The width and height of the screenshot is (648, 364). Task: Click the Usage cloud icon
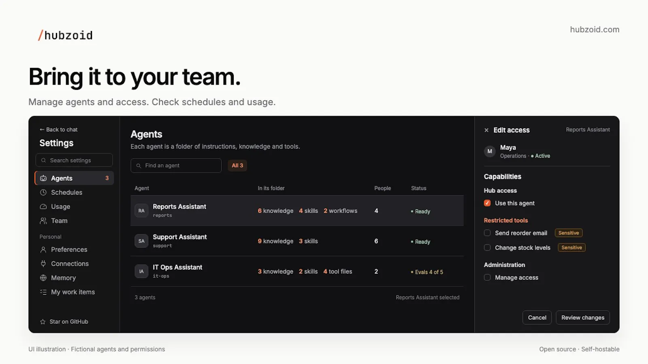point(43,207)
